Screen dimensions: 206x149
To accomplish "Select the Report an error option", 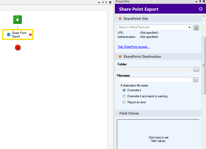I will [124, 102].
